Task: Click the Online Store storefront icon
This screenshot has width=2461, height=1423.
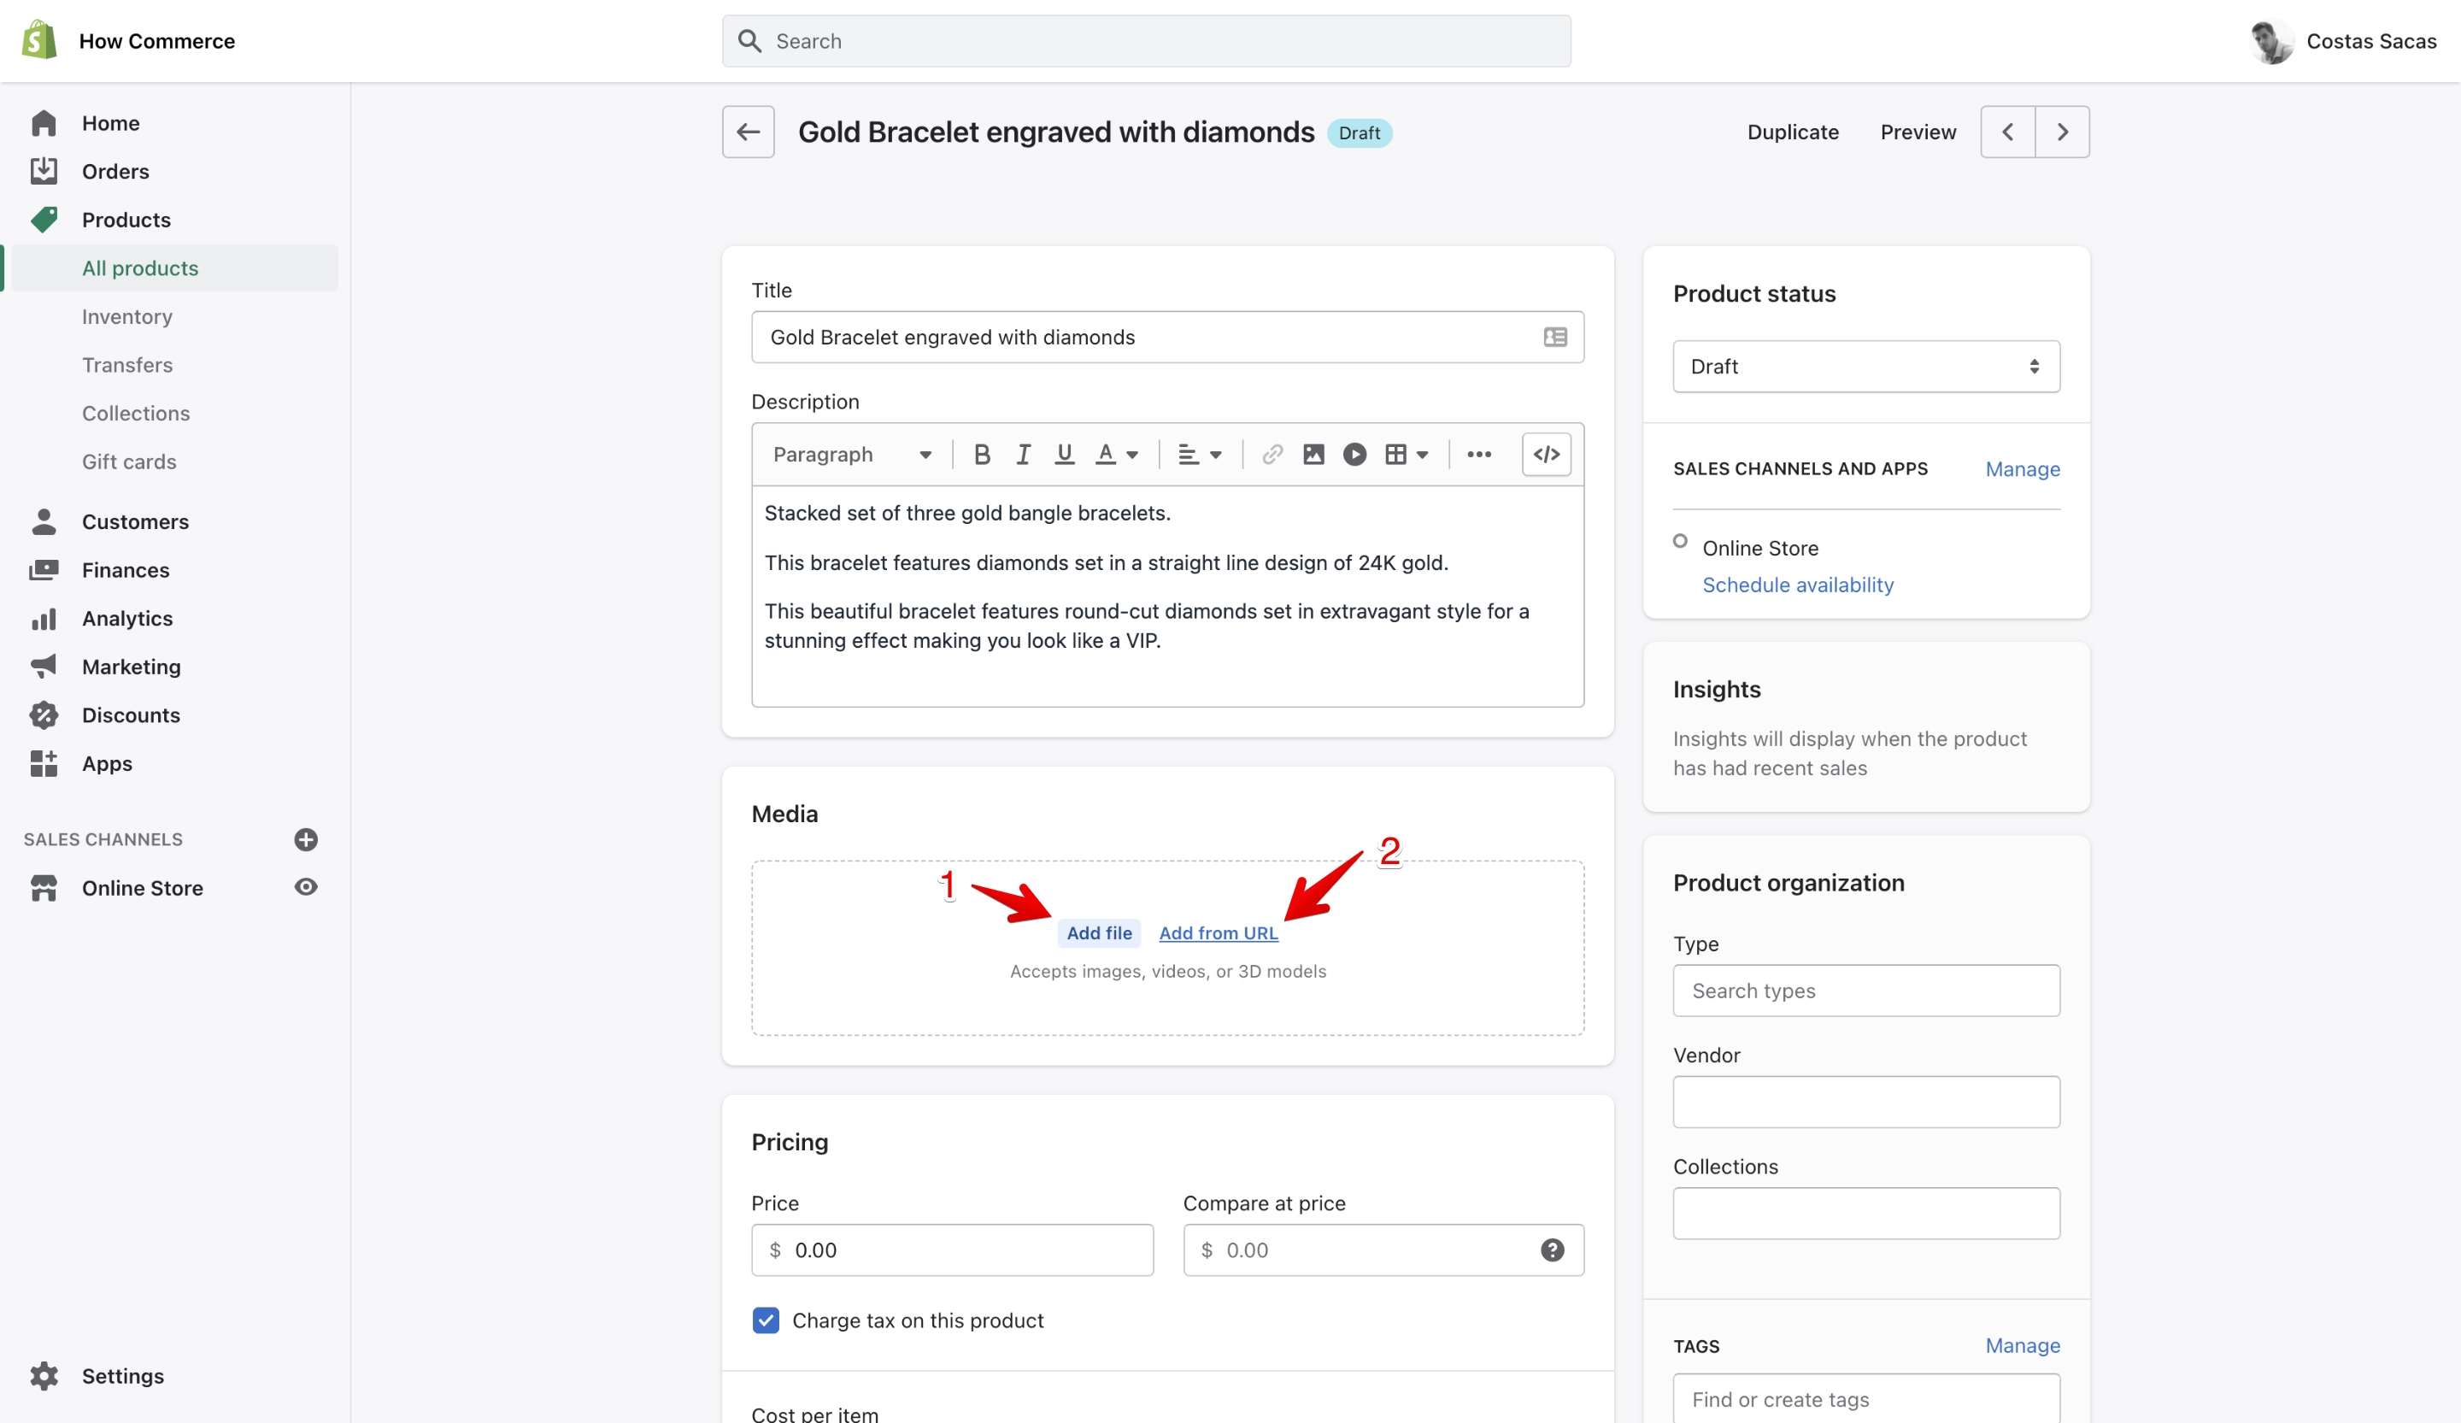Action: coord(44,887)
